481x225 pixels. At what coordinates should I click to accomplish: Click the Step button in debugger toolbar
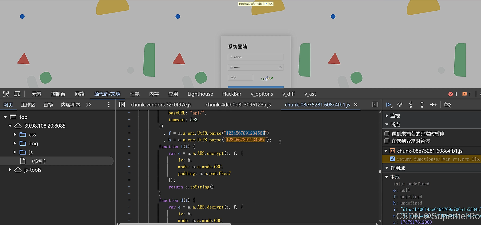[433, 105]
